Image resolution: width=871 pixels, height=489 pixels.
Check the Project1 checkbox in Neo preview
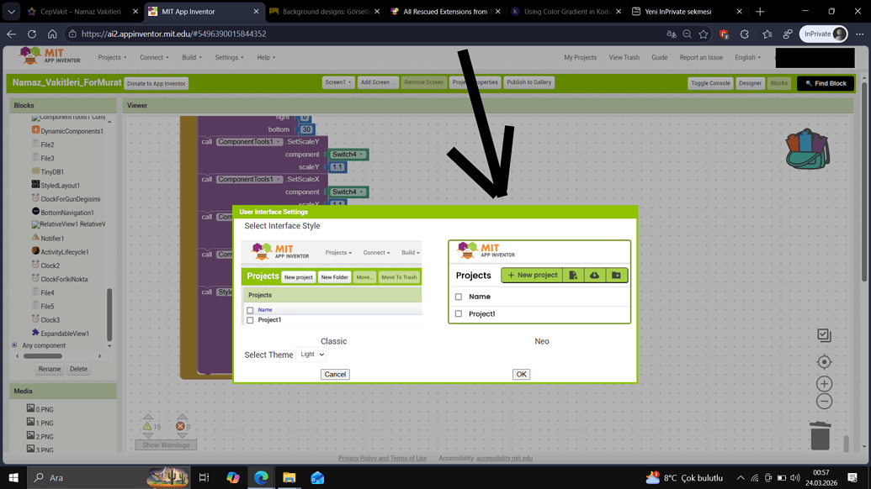pyautogui.click(x=459, y=313)
